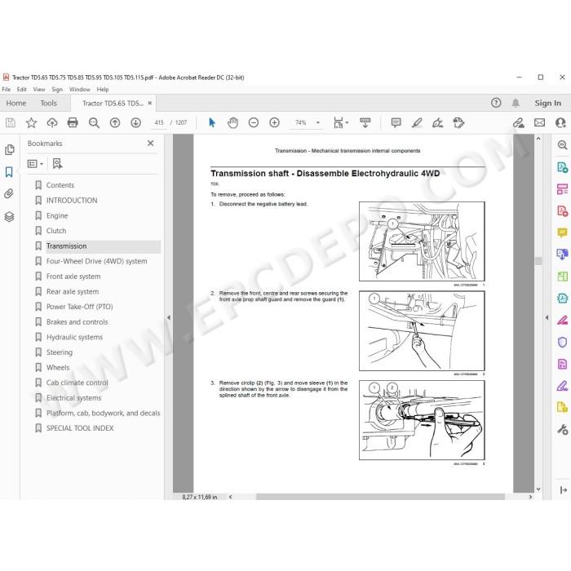Click horizontal scrollbar right arrow

click(530, 497)
